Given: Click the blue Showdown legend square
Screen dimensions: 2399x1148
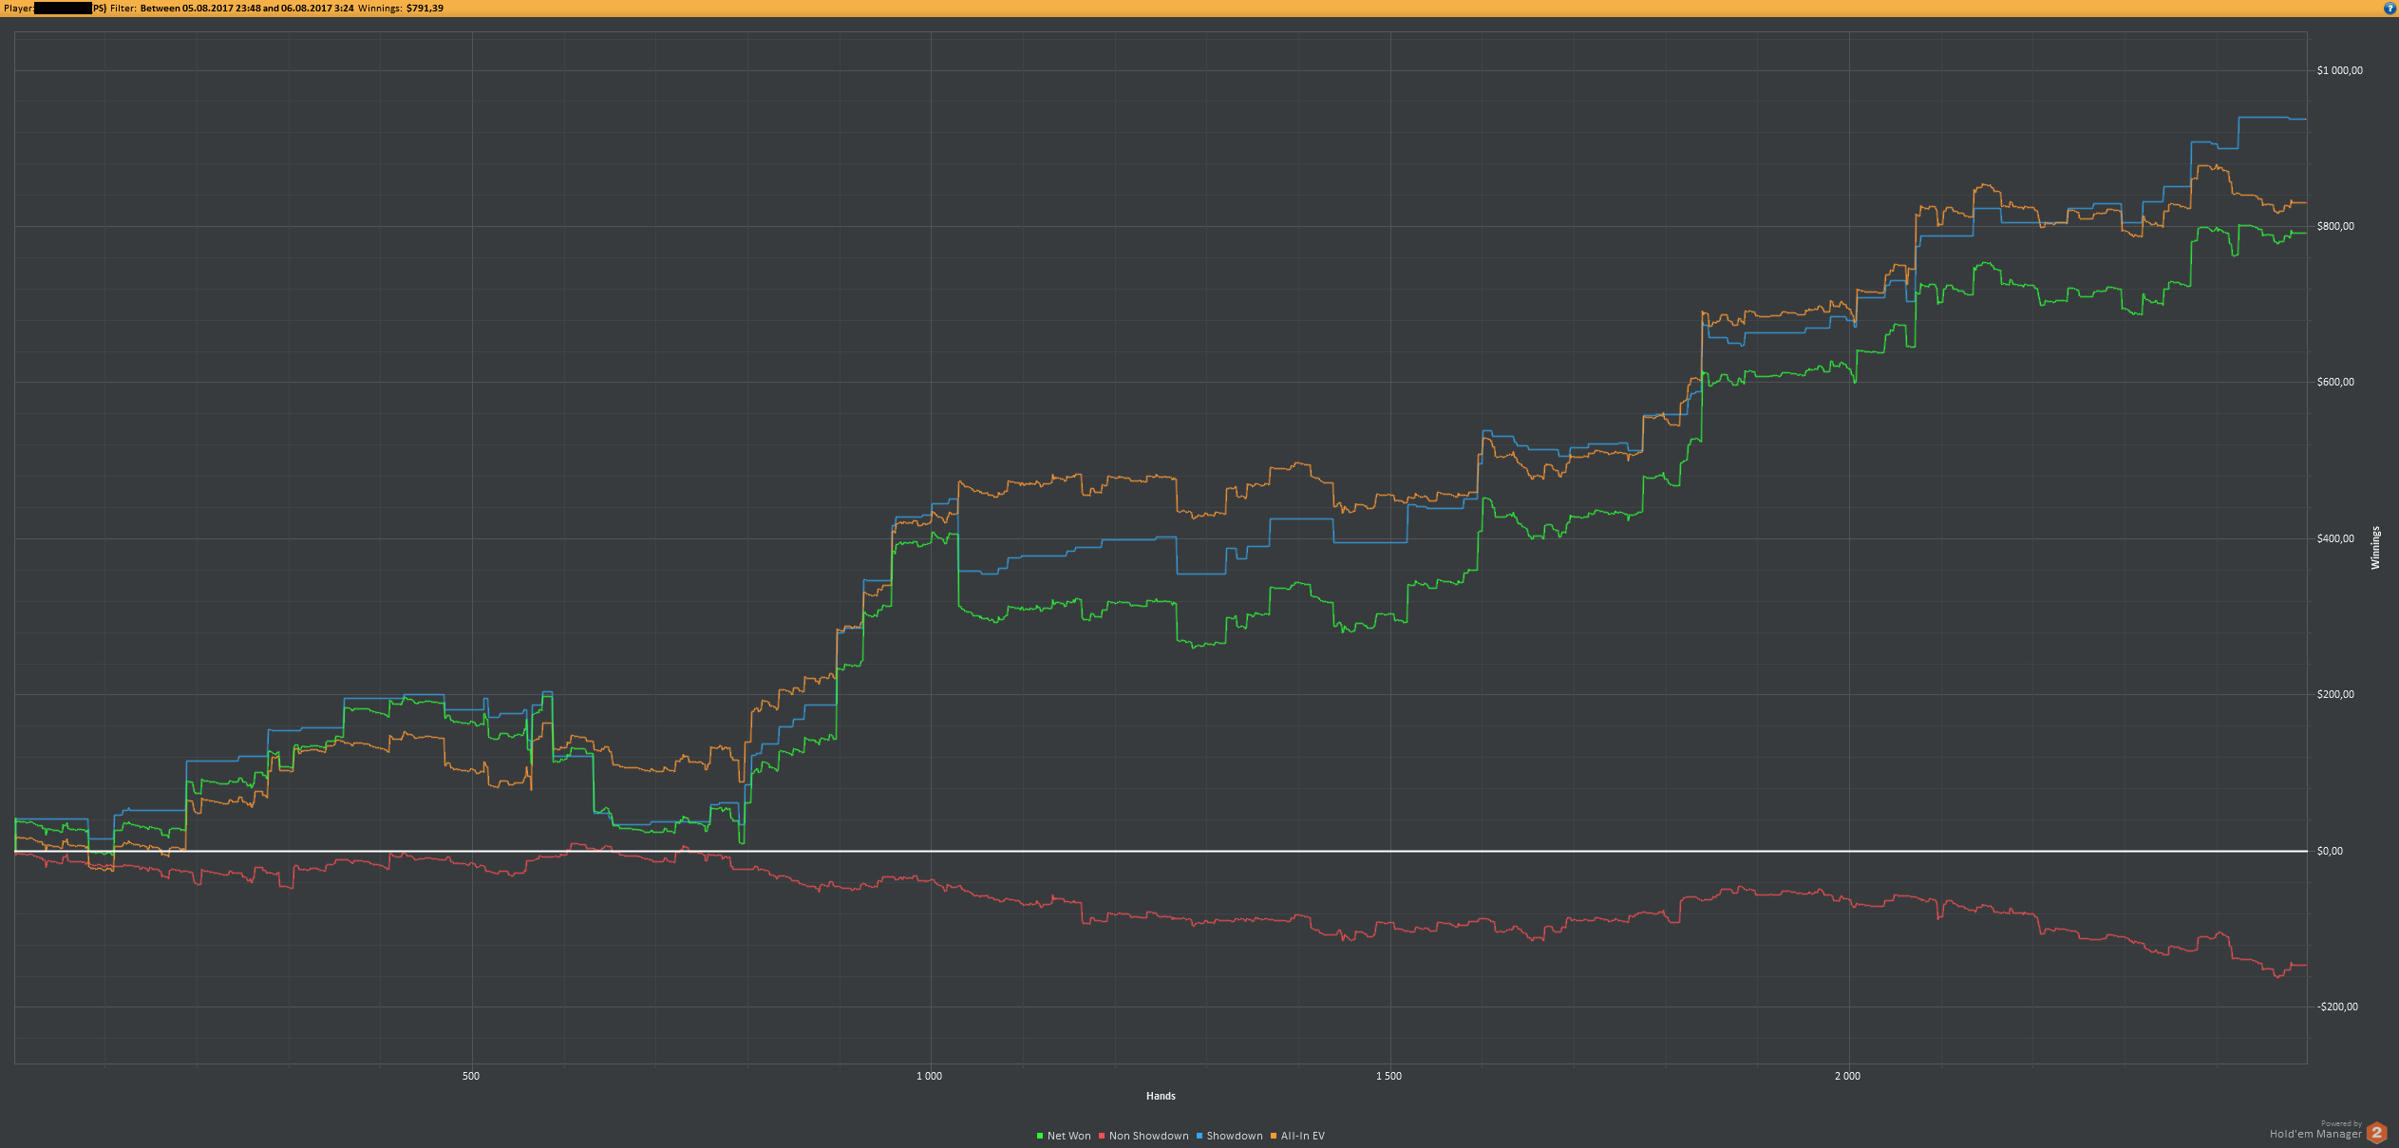Looking at the screenshot, I should 1199,1136.
